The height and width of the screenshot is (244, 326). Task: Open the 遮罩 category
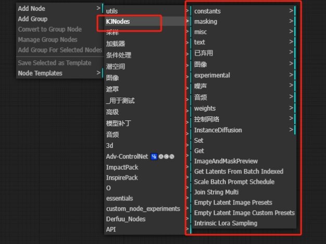click(x=147, y=89)
